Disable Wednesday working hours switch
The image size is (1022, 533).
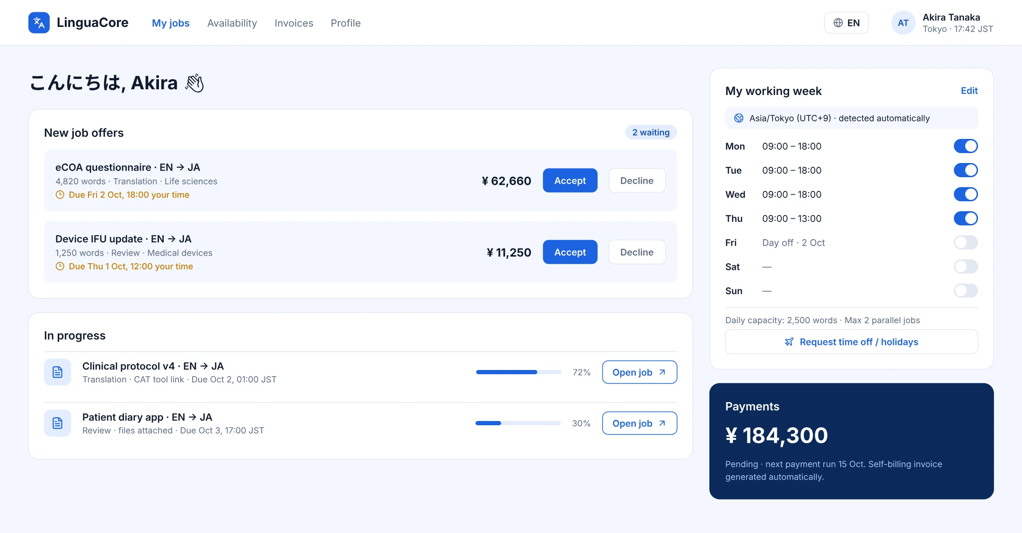[x=966, y=195]
